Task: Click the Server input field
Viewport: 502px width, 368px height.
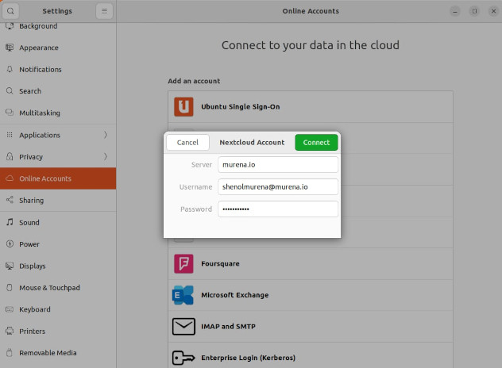Action: 277,164
